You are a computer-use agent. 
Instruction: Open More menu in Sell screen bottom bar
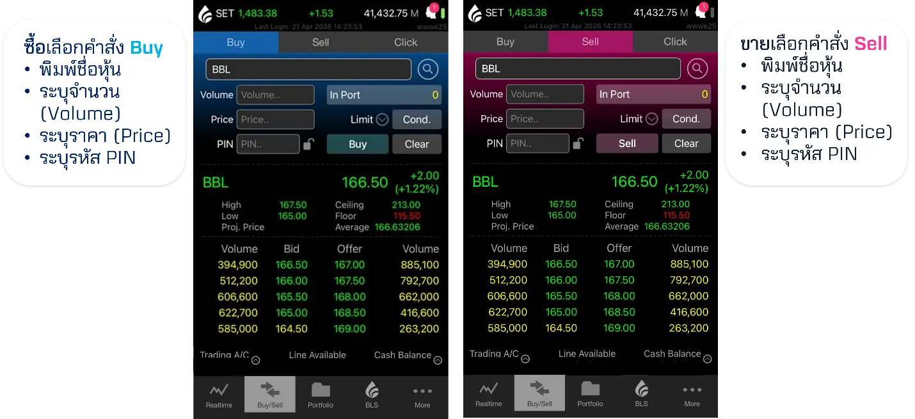point(692,394)
